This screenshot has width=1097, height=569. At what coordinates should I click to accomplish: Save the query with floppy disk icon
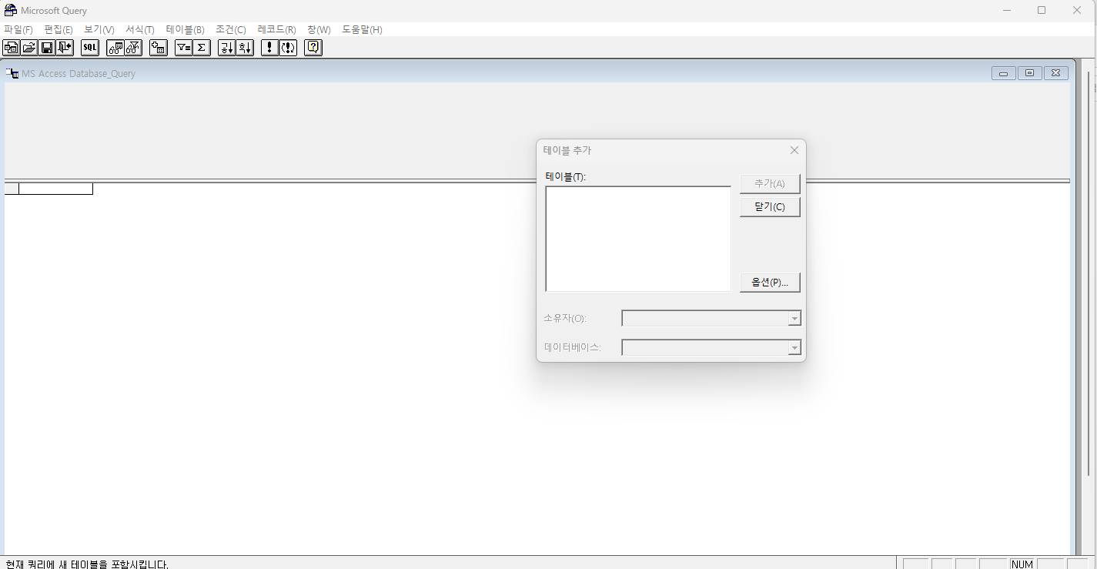[x=47, y=48]
